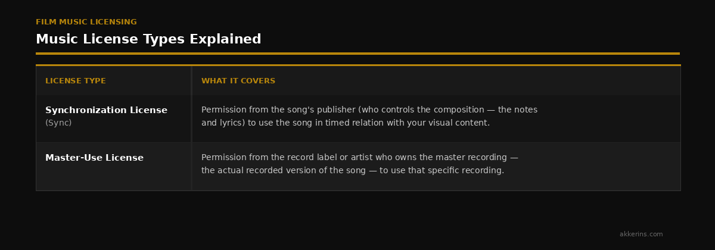Click the Music License Types Explained heading
Image resolution: width=715 pixels, height=250 pixels.
148,39
